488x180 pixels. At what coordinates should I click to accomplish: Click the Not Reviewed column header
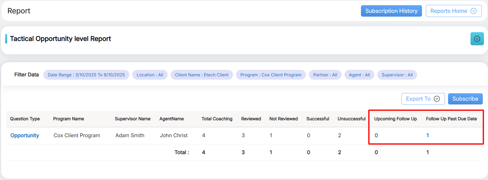[283, 119]
